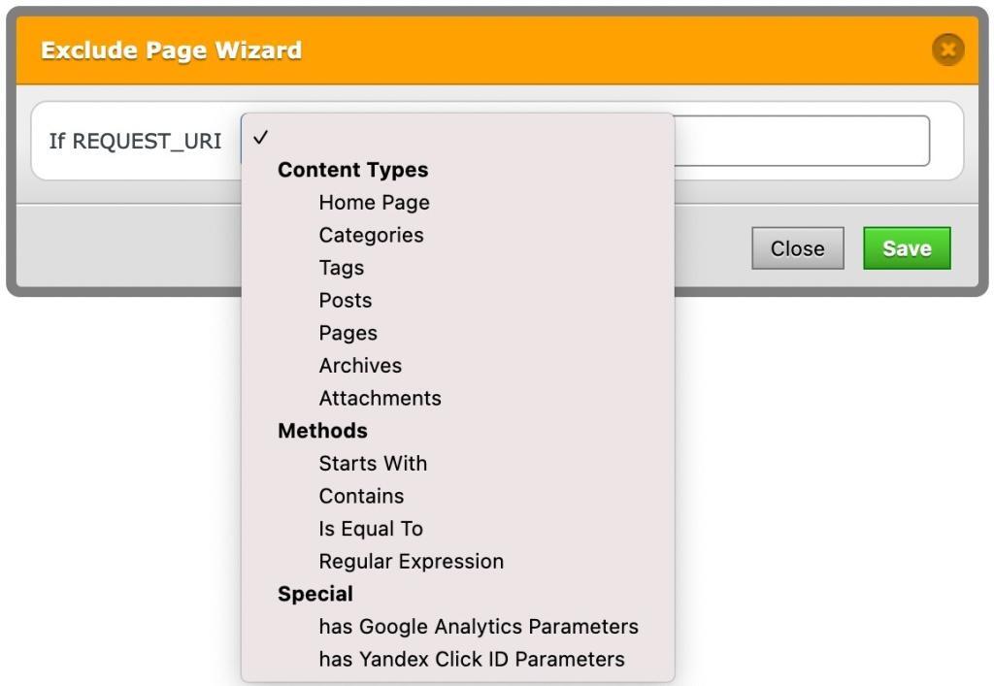
Task: Close the wizard with the orange X icon
Action: pyautogui.click(x=947, y=49)
